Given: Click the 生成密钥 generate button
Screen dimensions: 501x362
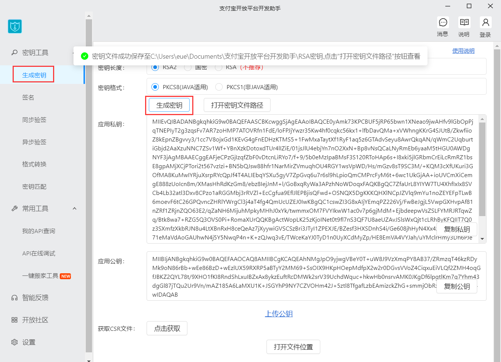Looking at the screenshot, I should tap(169, 105).
